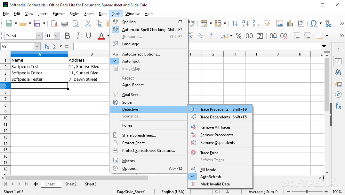Click the Add Decimal Place icon

click(x=273, y=36)
